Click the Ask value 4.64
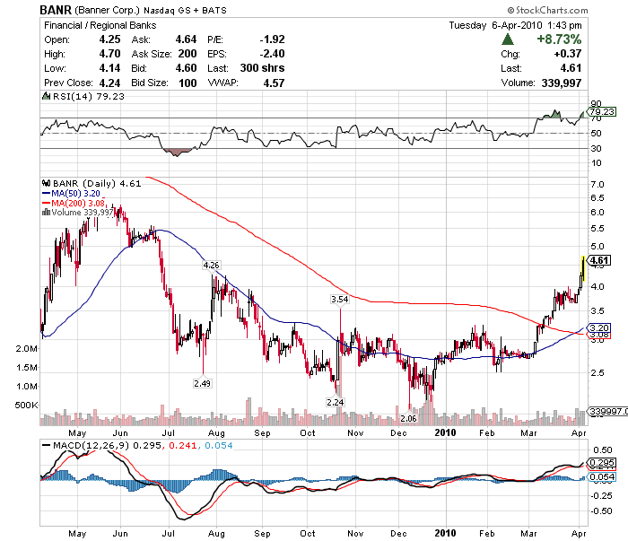This screenshot has height=541, width=628. pos(186,39)
